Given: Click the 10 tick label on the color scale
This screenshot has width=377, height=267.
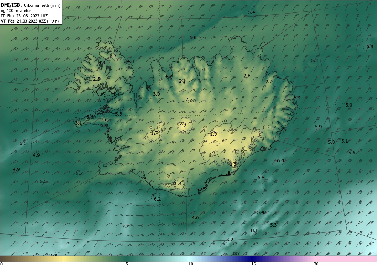Looking at the screenshot, I should click(190, 264).
